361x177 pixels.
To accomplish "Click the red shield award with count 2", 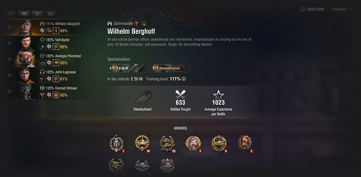I will click(x=245, y=144).
